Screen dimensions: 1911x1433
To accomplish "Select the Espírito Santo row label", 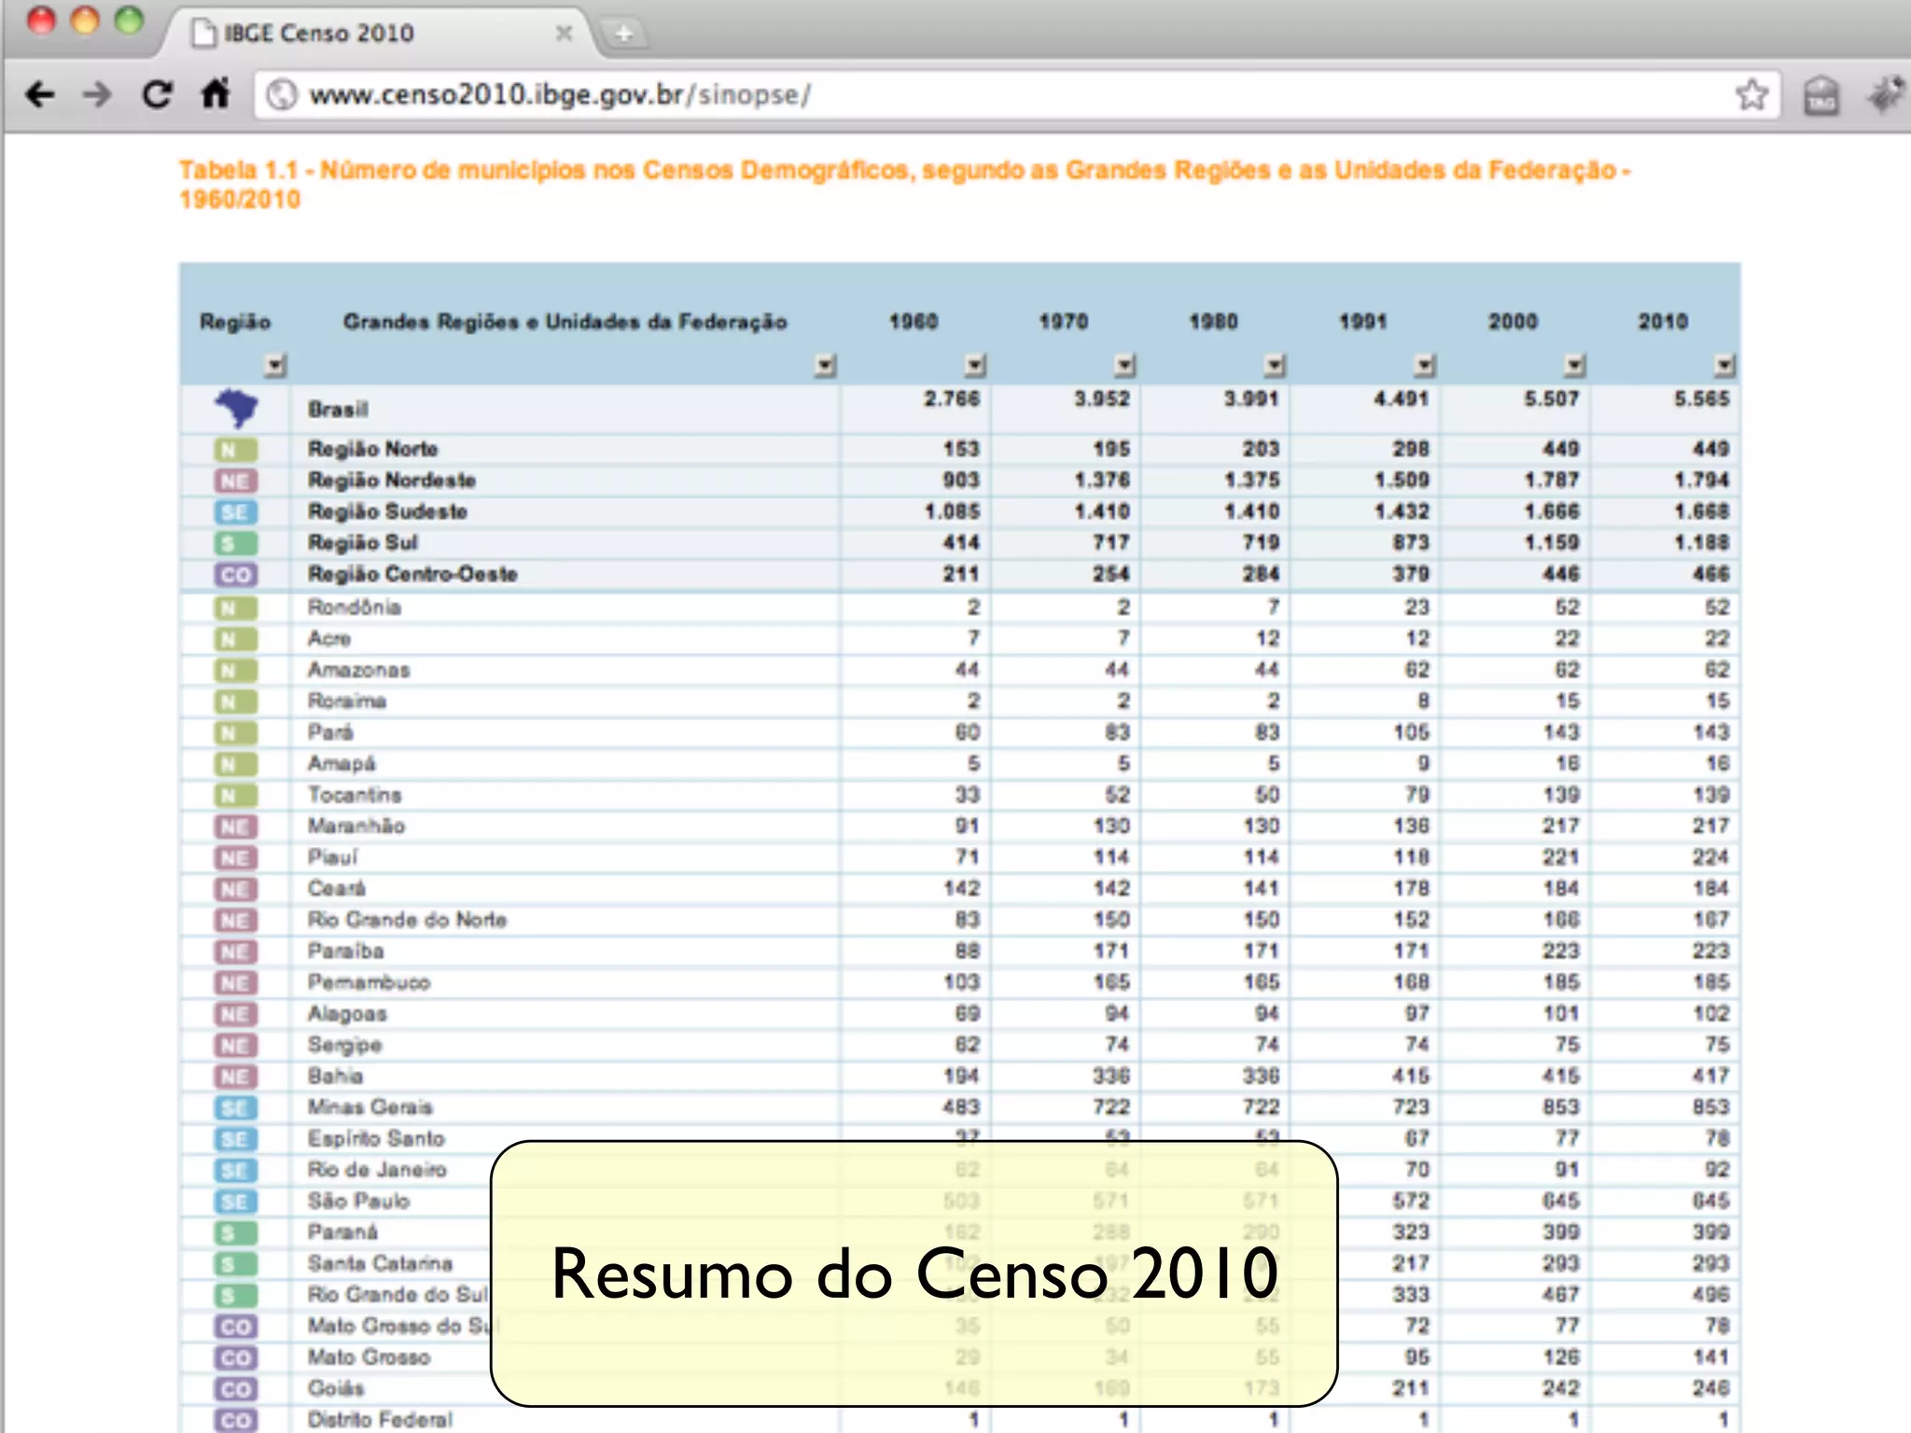I will [x=376, y=1138].
